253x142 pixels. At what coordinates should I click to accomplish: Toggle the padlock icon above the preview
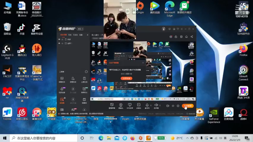(176, 37)
